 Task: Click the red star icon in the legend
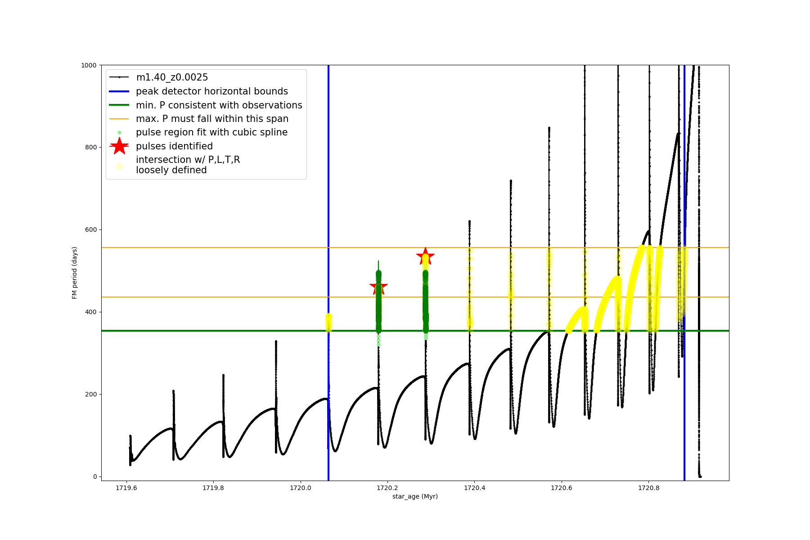[x=119, y=146]
